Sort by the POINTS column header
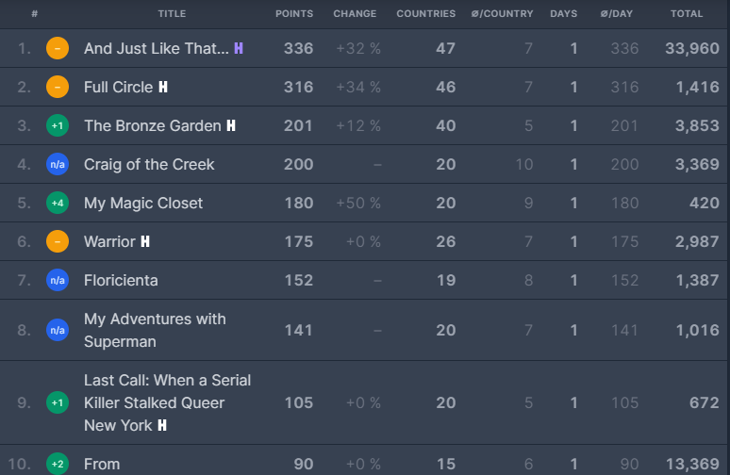 [x=294, y=13]
